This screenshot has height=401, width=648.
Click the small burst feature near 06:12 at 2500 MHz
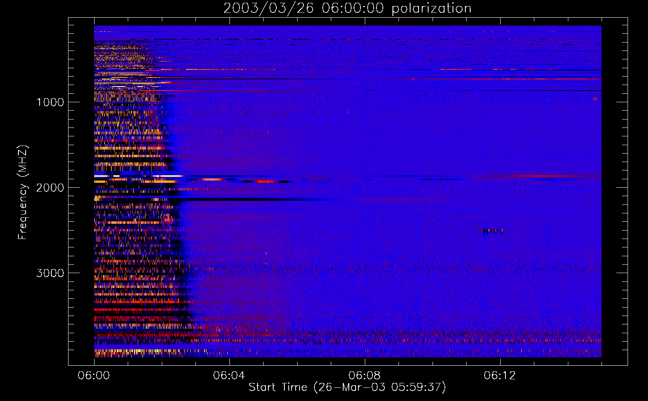pyautogui.click(x=491, y=231)
